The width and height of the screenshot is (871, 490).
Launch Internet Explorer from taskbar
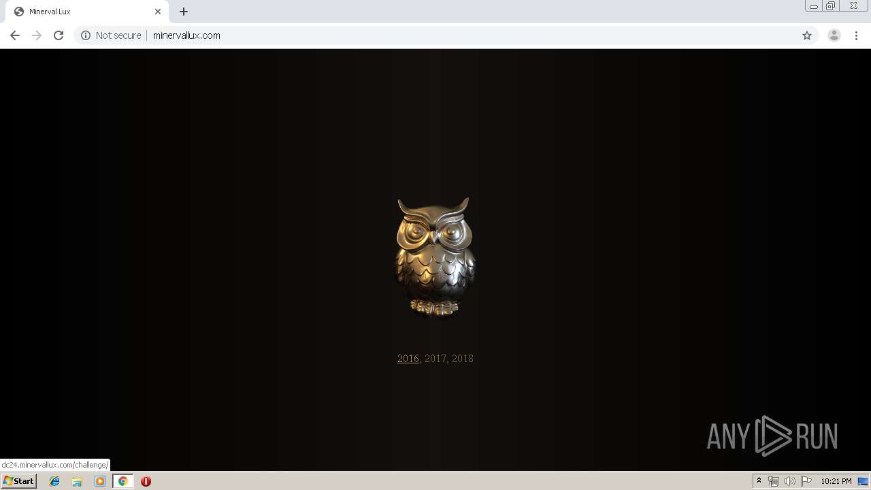[54, 481]
